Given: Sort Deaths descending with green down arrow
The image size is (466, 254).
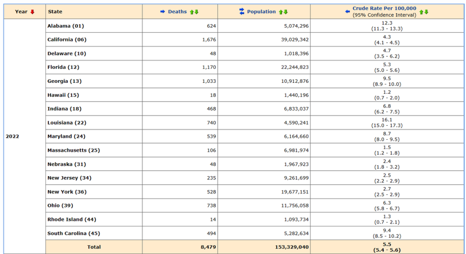Looking at the screenshot, I should pos(197,12).
